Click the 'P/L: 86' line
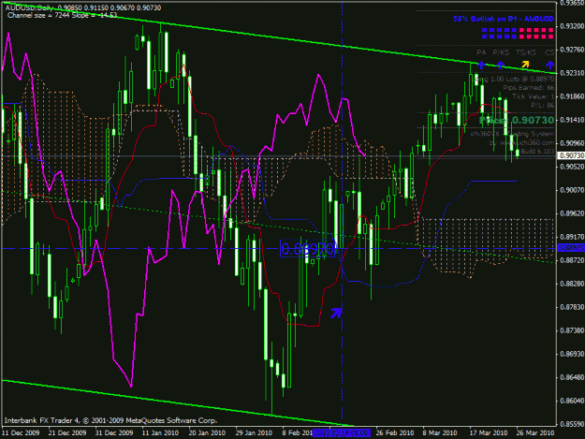 coord(543,105)
